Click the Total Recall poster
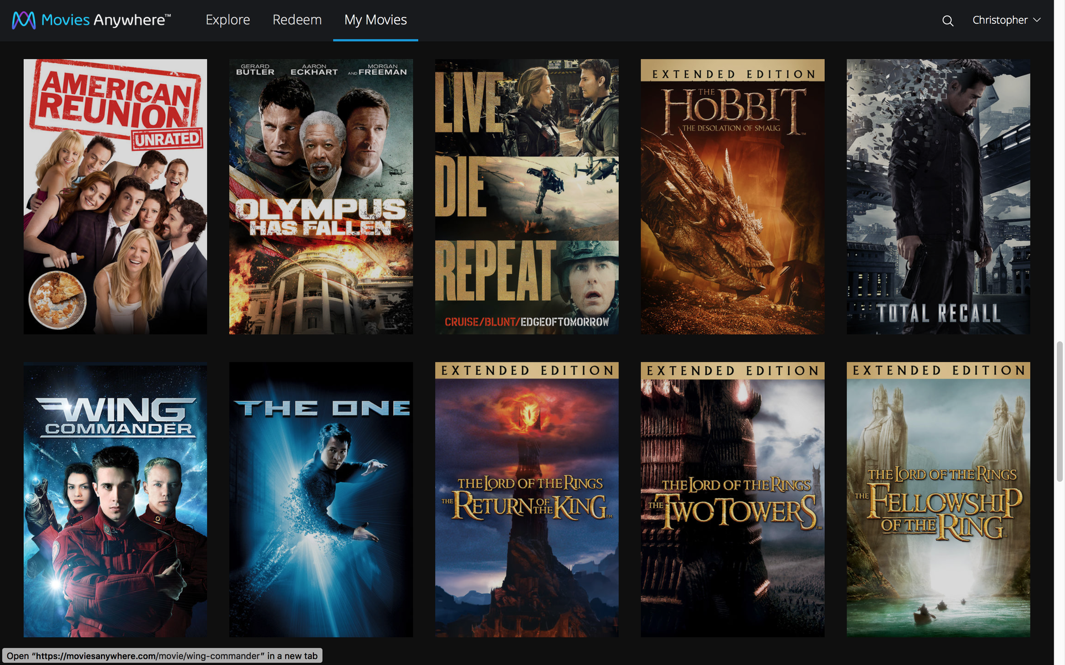This screenshot has width=1065, height=665. 938,196
